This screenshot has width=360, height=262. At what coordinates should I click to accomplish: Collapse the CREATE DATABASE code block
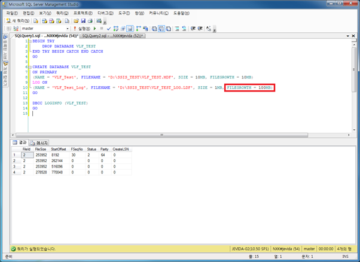pyautogui.click(x=30, y=67)
